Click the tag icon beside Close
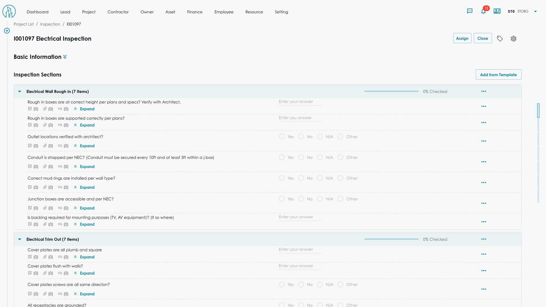Viewport: 546px width, 307px height. (x=500, y=39)
